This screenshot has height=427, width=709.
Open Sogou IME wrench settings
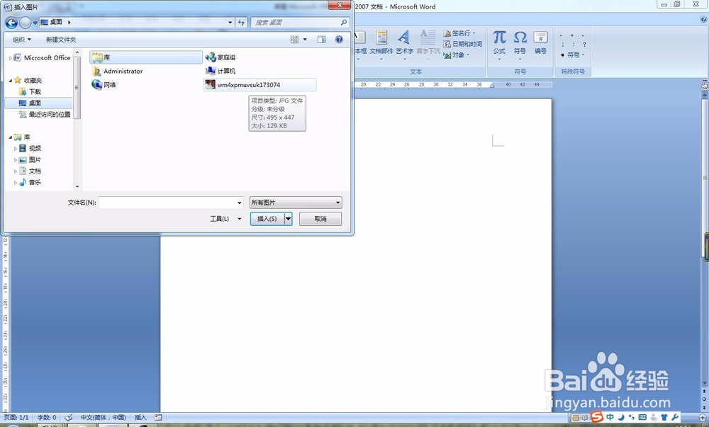675,418
